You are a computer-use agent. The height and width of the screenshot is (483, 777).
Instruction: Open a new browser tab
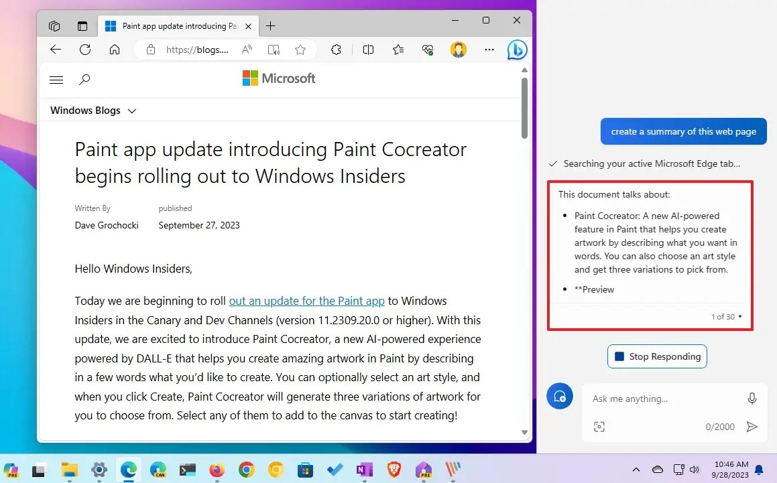pos(270,25)
